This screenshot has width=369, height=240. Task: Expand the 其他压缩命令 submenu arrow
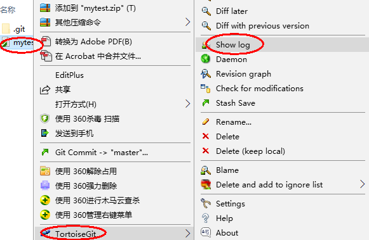tap(187, 22)
